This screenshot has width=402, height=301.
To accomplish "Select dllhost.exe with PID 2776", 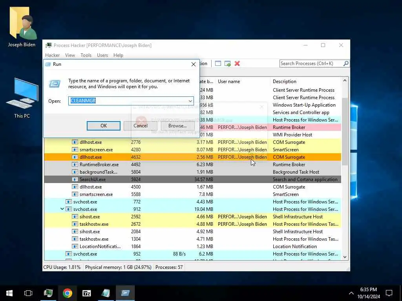I will 192,142.
